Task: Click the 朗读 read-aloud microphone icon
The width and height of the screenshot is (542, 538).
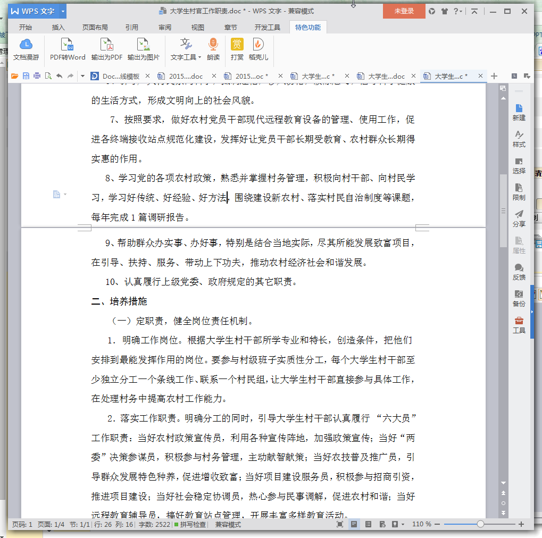Action: point(213,45)
